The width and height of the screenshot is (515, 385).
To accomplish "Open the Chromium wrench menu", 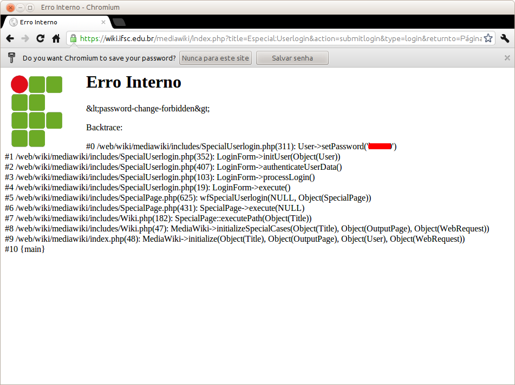I will (x=505, y=38).
